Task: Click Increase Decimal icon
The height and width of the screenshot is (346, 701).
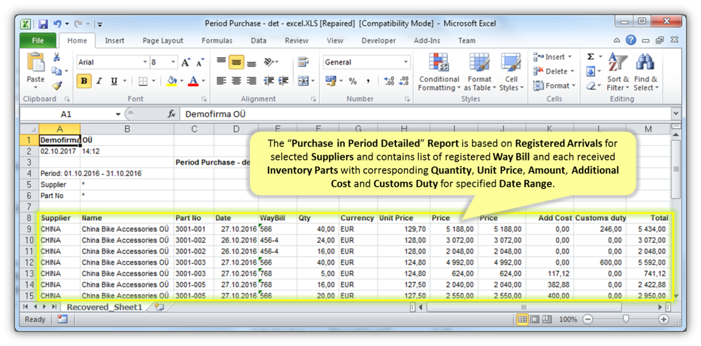Action: click(x=389, y=81)
